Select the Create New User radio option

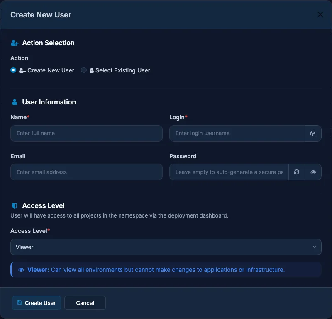tap(13, 70)
